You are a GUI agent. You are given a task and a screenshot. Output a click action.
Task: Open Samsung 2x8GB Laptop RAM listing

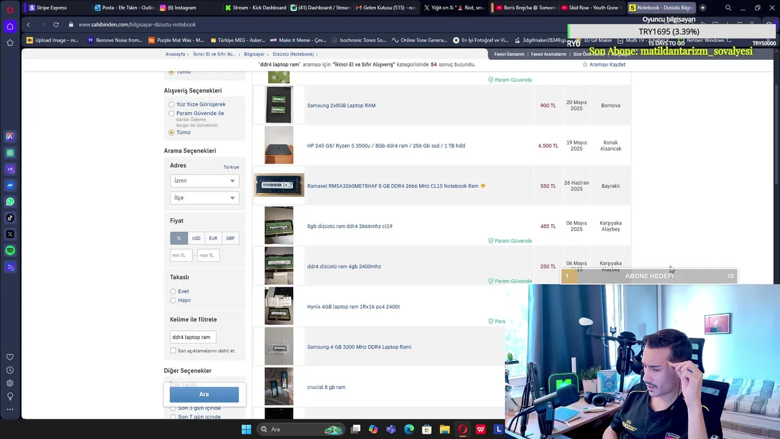pyautogui.click(x=341, y=105)
